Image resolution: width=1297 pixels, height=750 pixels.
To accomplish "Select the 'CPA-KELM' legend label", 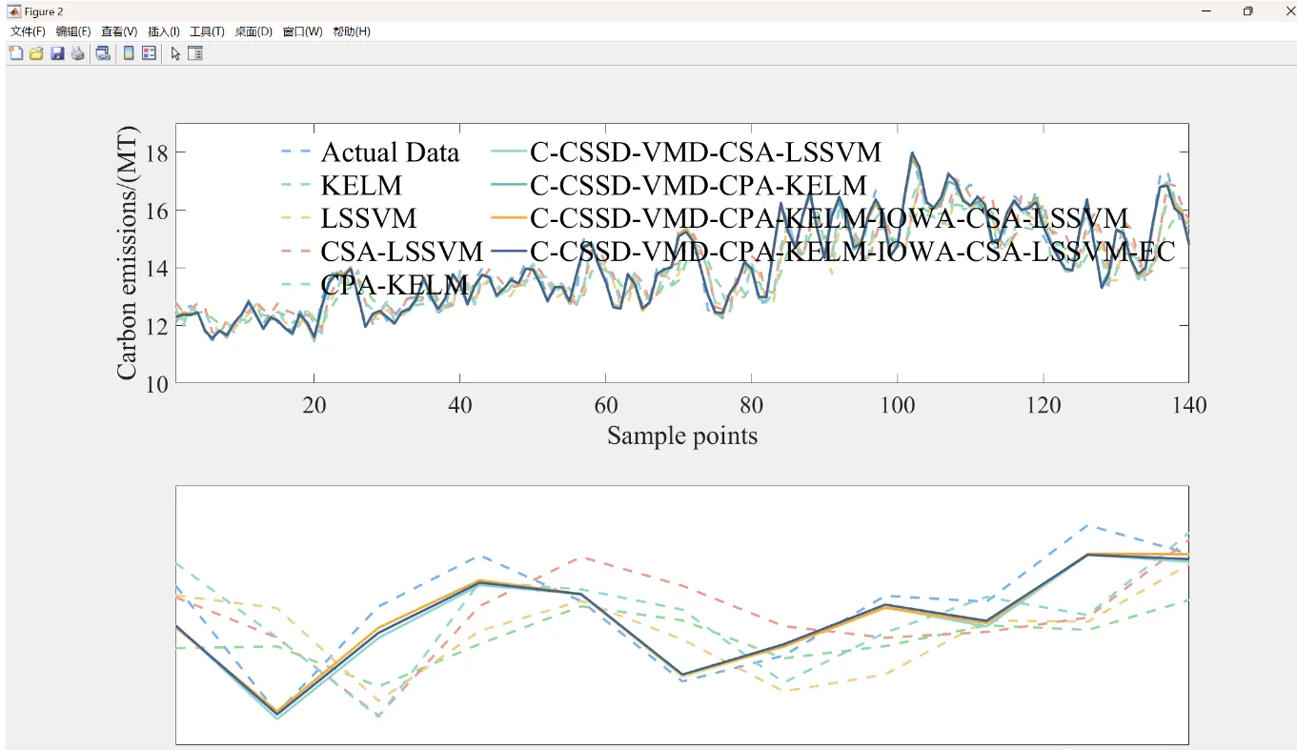I will 395,284.
